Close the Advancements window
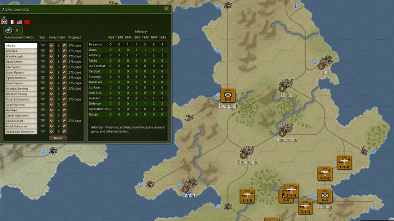Viewport: 394px width, 221px height. [x=167, y=9]
